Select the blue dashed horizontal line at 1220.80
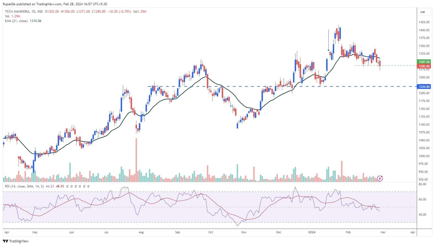Viewport: 435px width, 246px height. [283, 86]
